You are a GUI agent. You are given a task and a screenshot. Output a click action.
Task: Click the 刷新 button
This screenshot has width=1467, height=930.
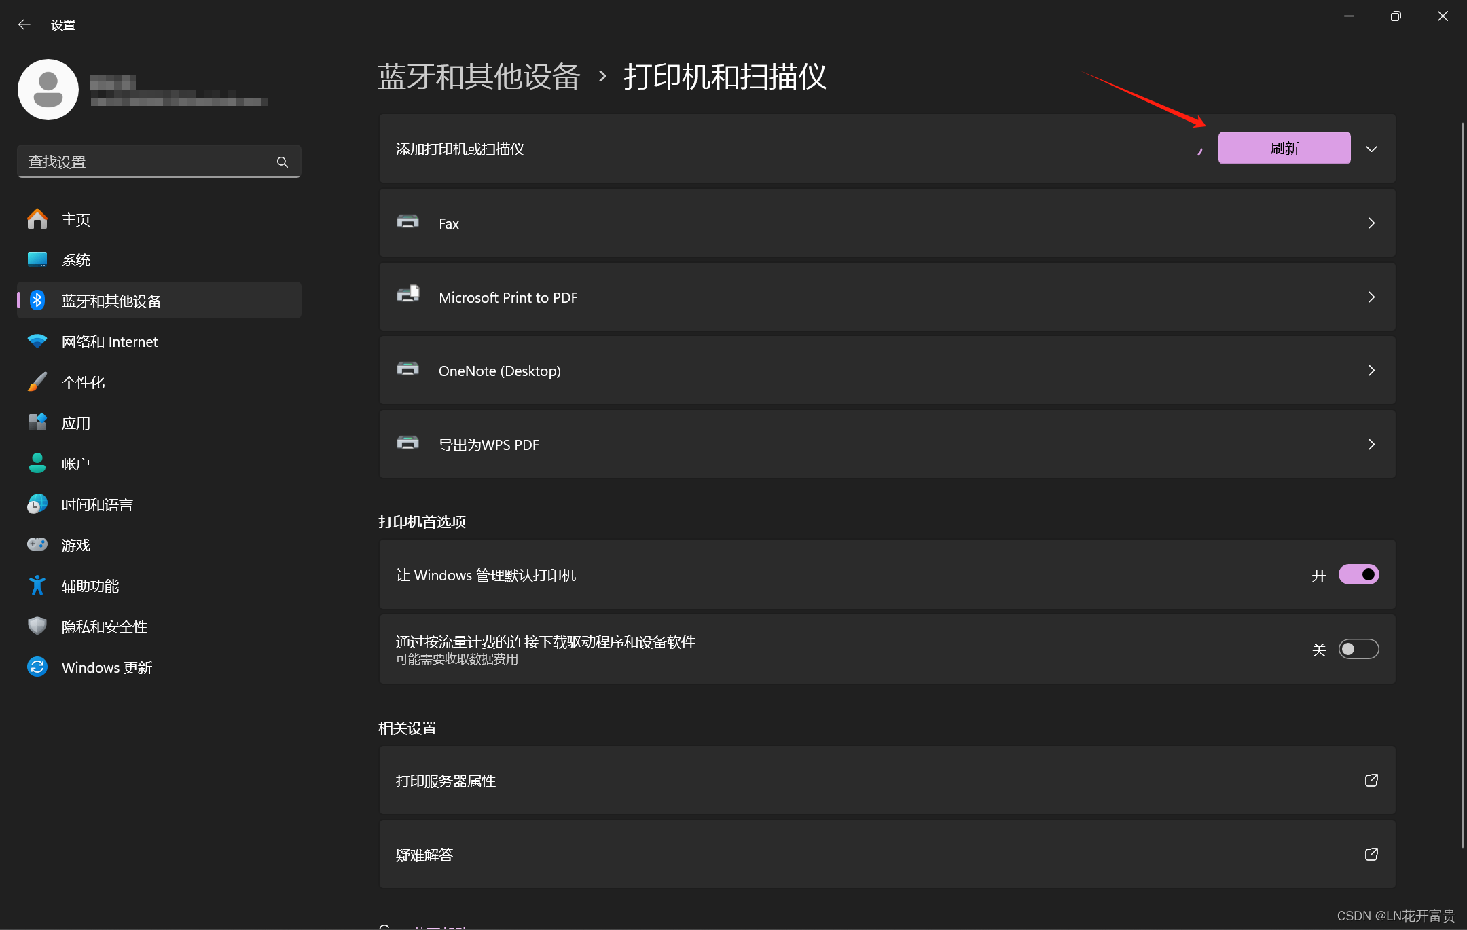[1284, 148]
